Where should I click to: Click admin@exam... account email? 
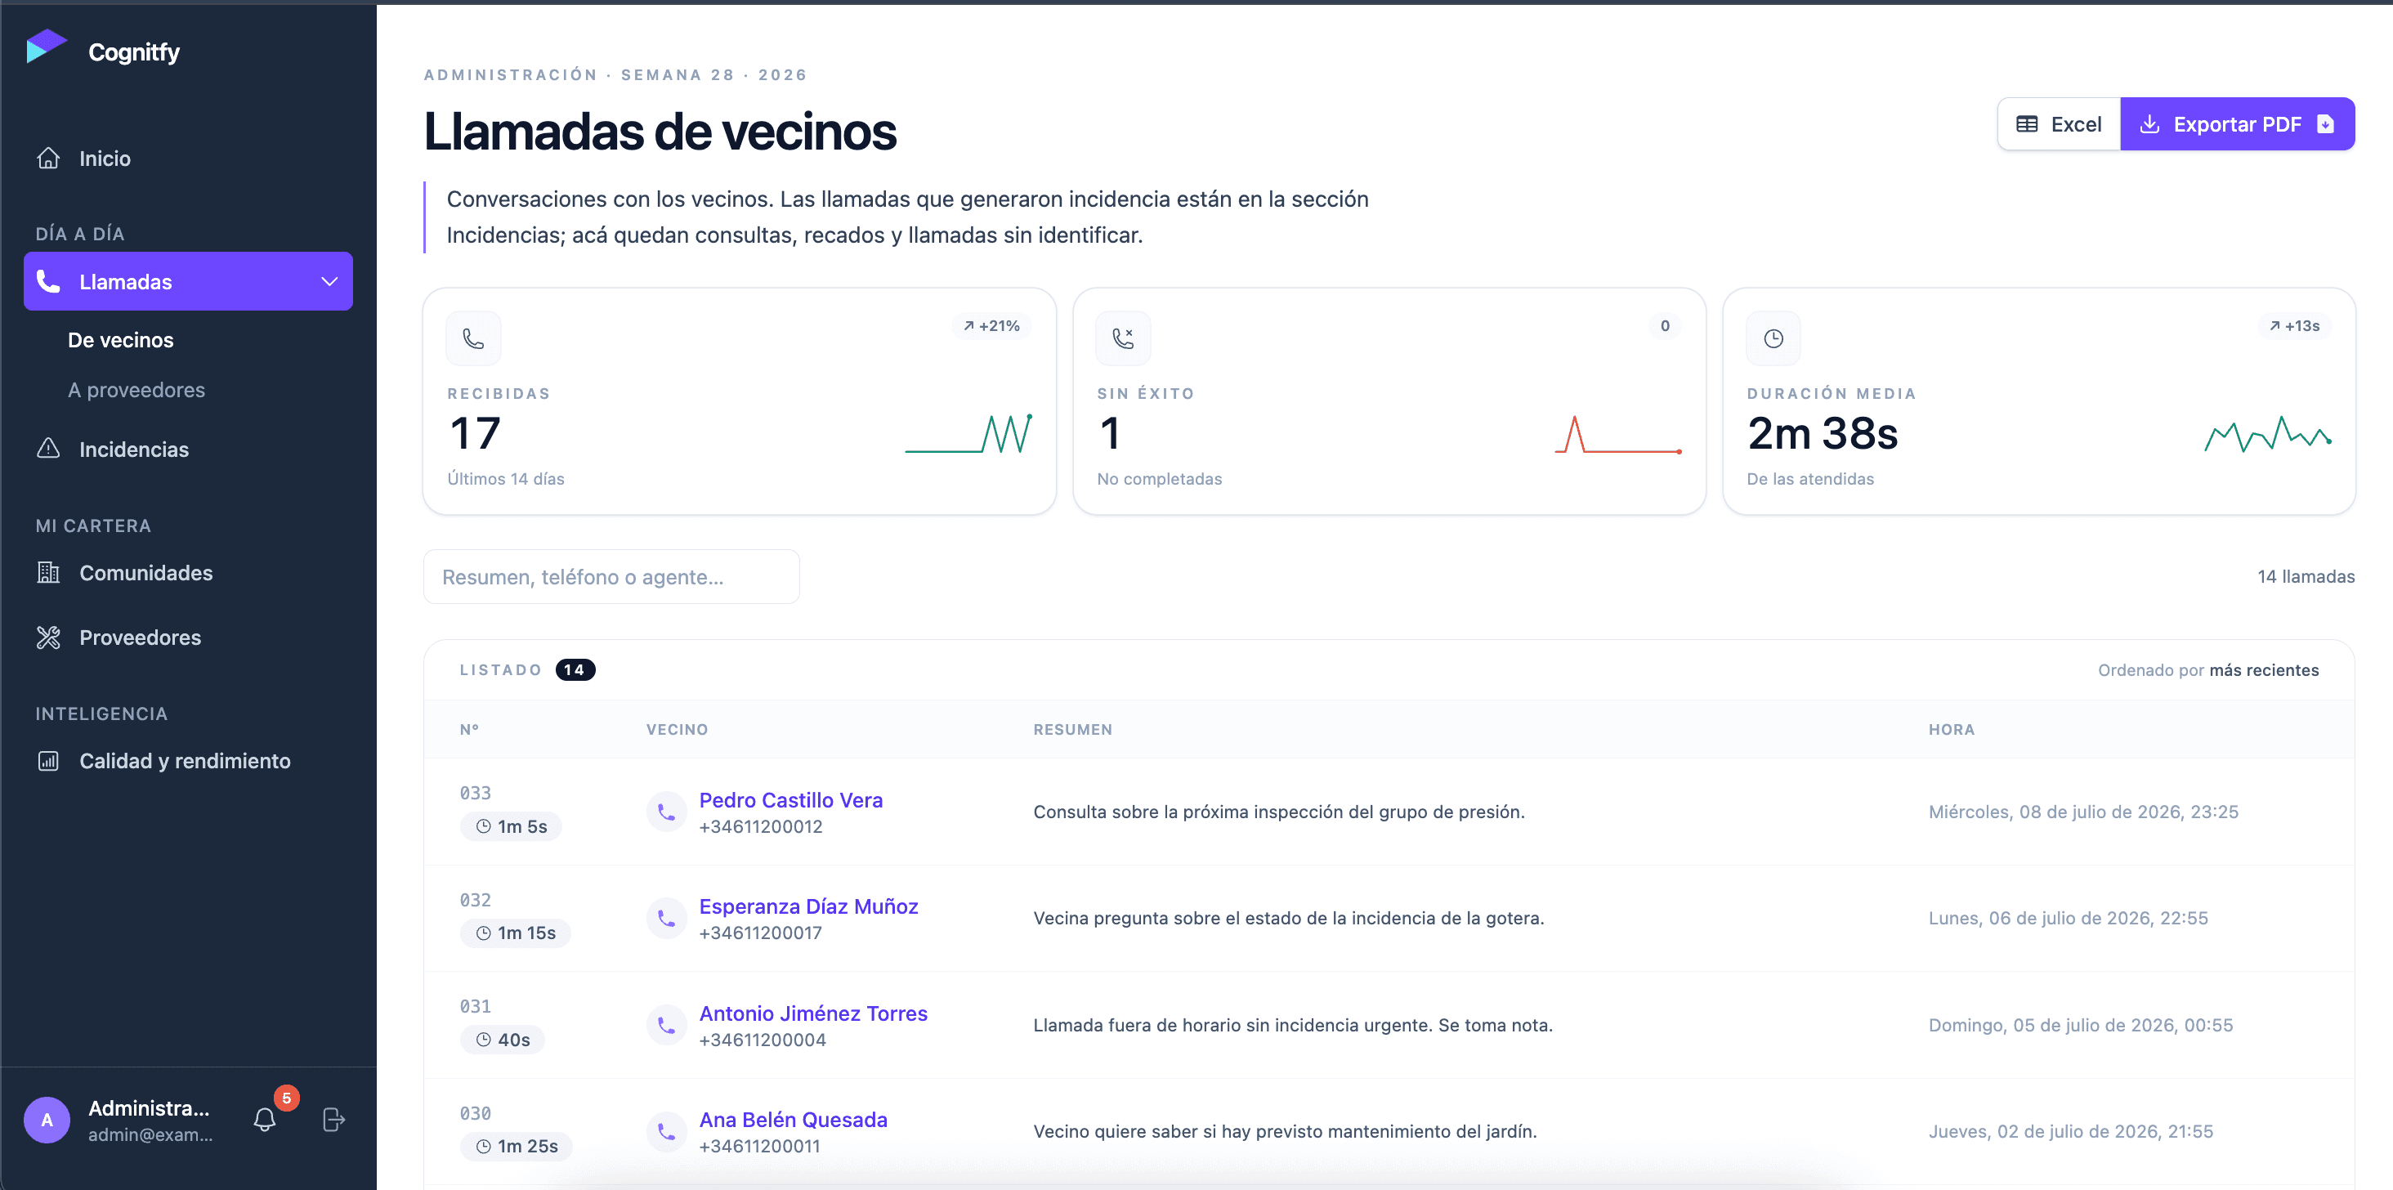150,1134
